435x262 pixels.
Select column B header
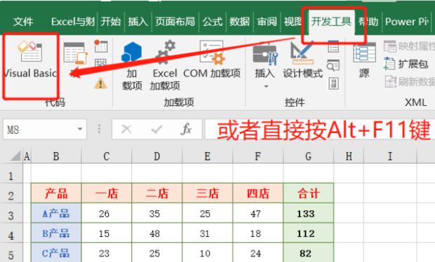[x=56, y=156]
